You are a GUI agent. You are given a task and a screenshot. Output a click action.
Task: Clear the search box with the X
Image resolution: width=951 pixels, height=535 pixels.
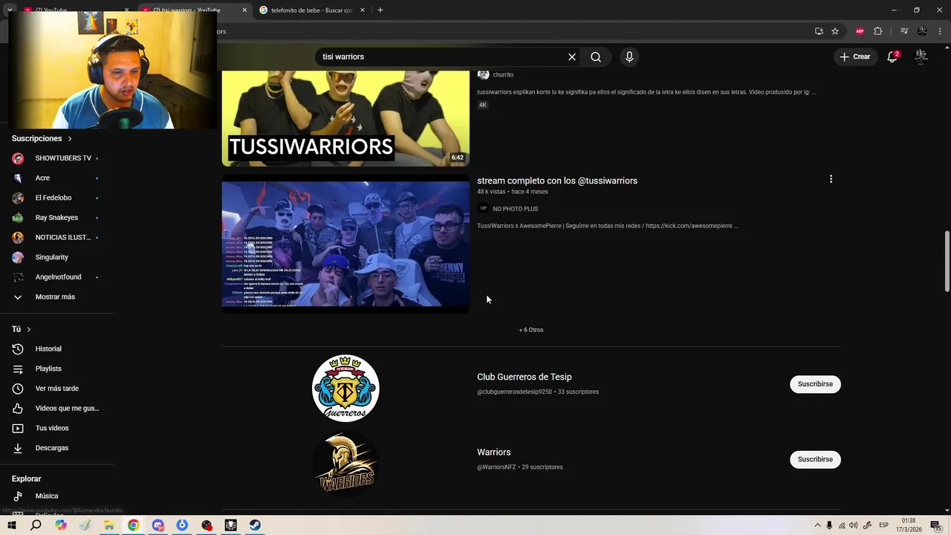click(x=572, y=56)
